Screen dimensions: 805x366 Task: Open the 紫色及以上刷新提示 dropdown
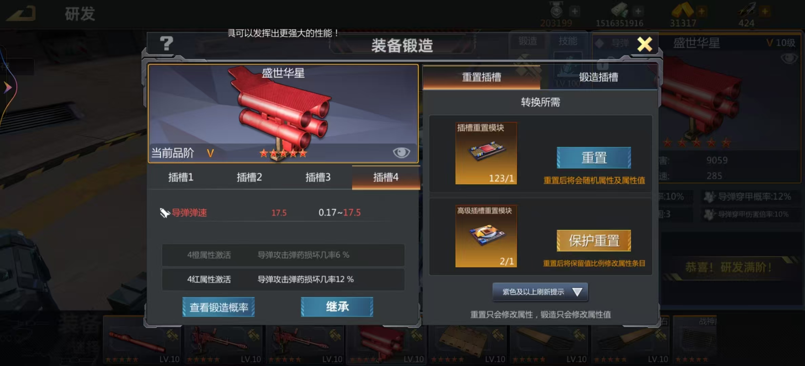click(540, 292)
